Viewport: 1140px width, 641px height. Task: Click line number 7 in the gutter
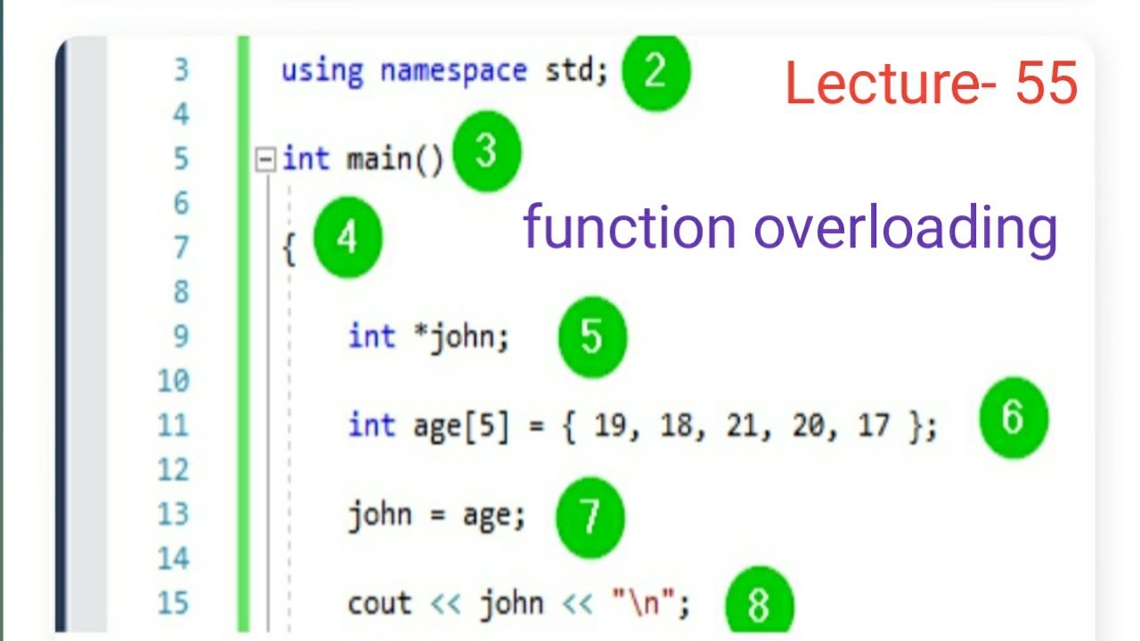181,247
